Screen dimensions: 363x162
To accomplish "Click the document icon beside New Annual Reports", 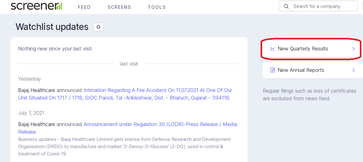I will [273, 70].
